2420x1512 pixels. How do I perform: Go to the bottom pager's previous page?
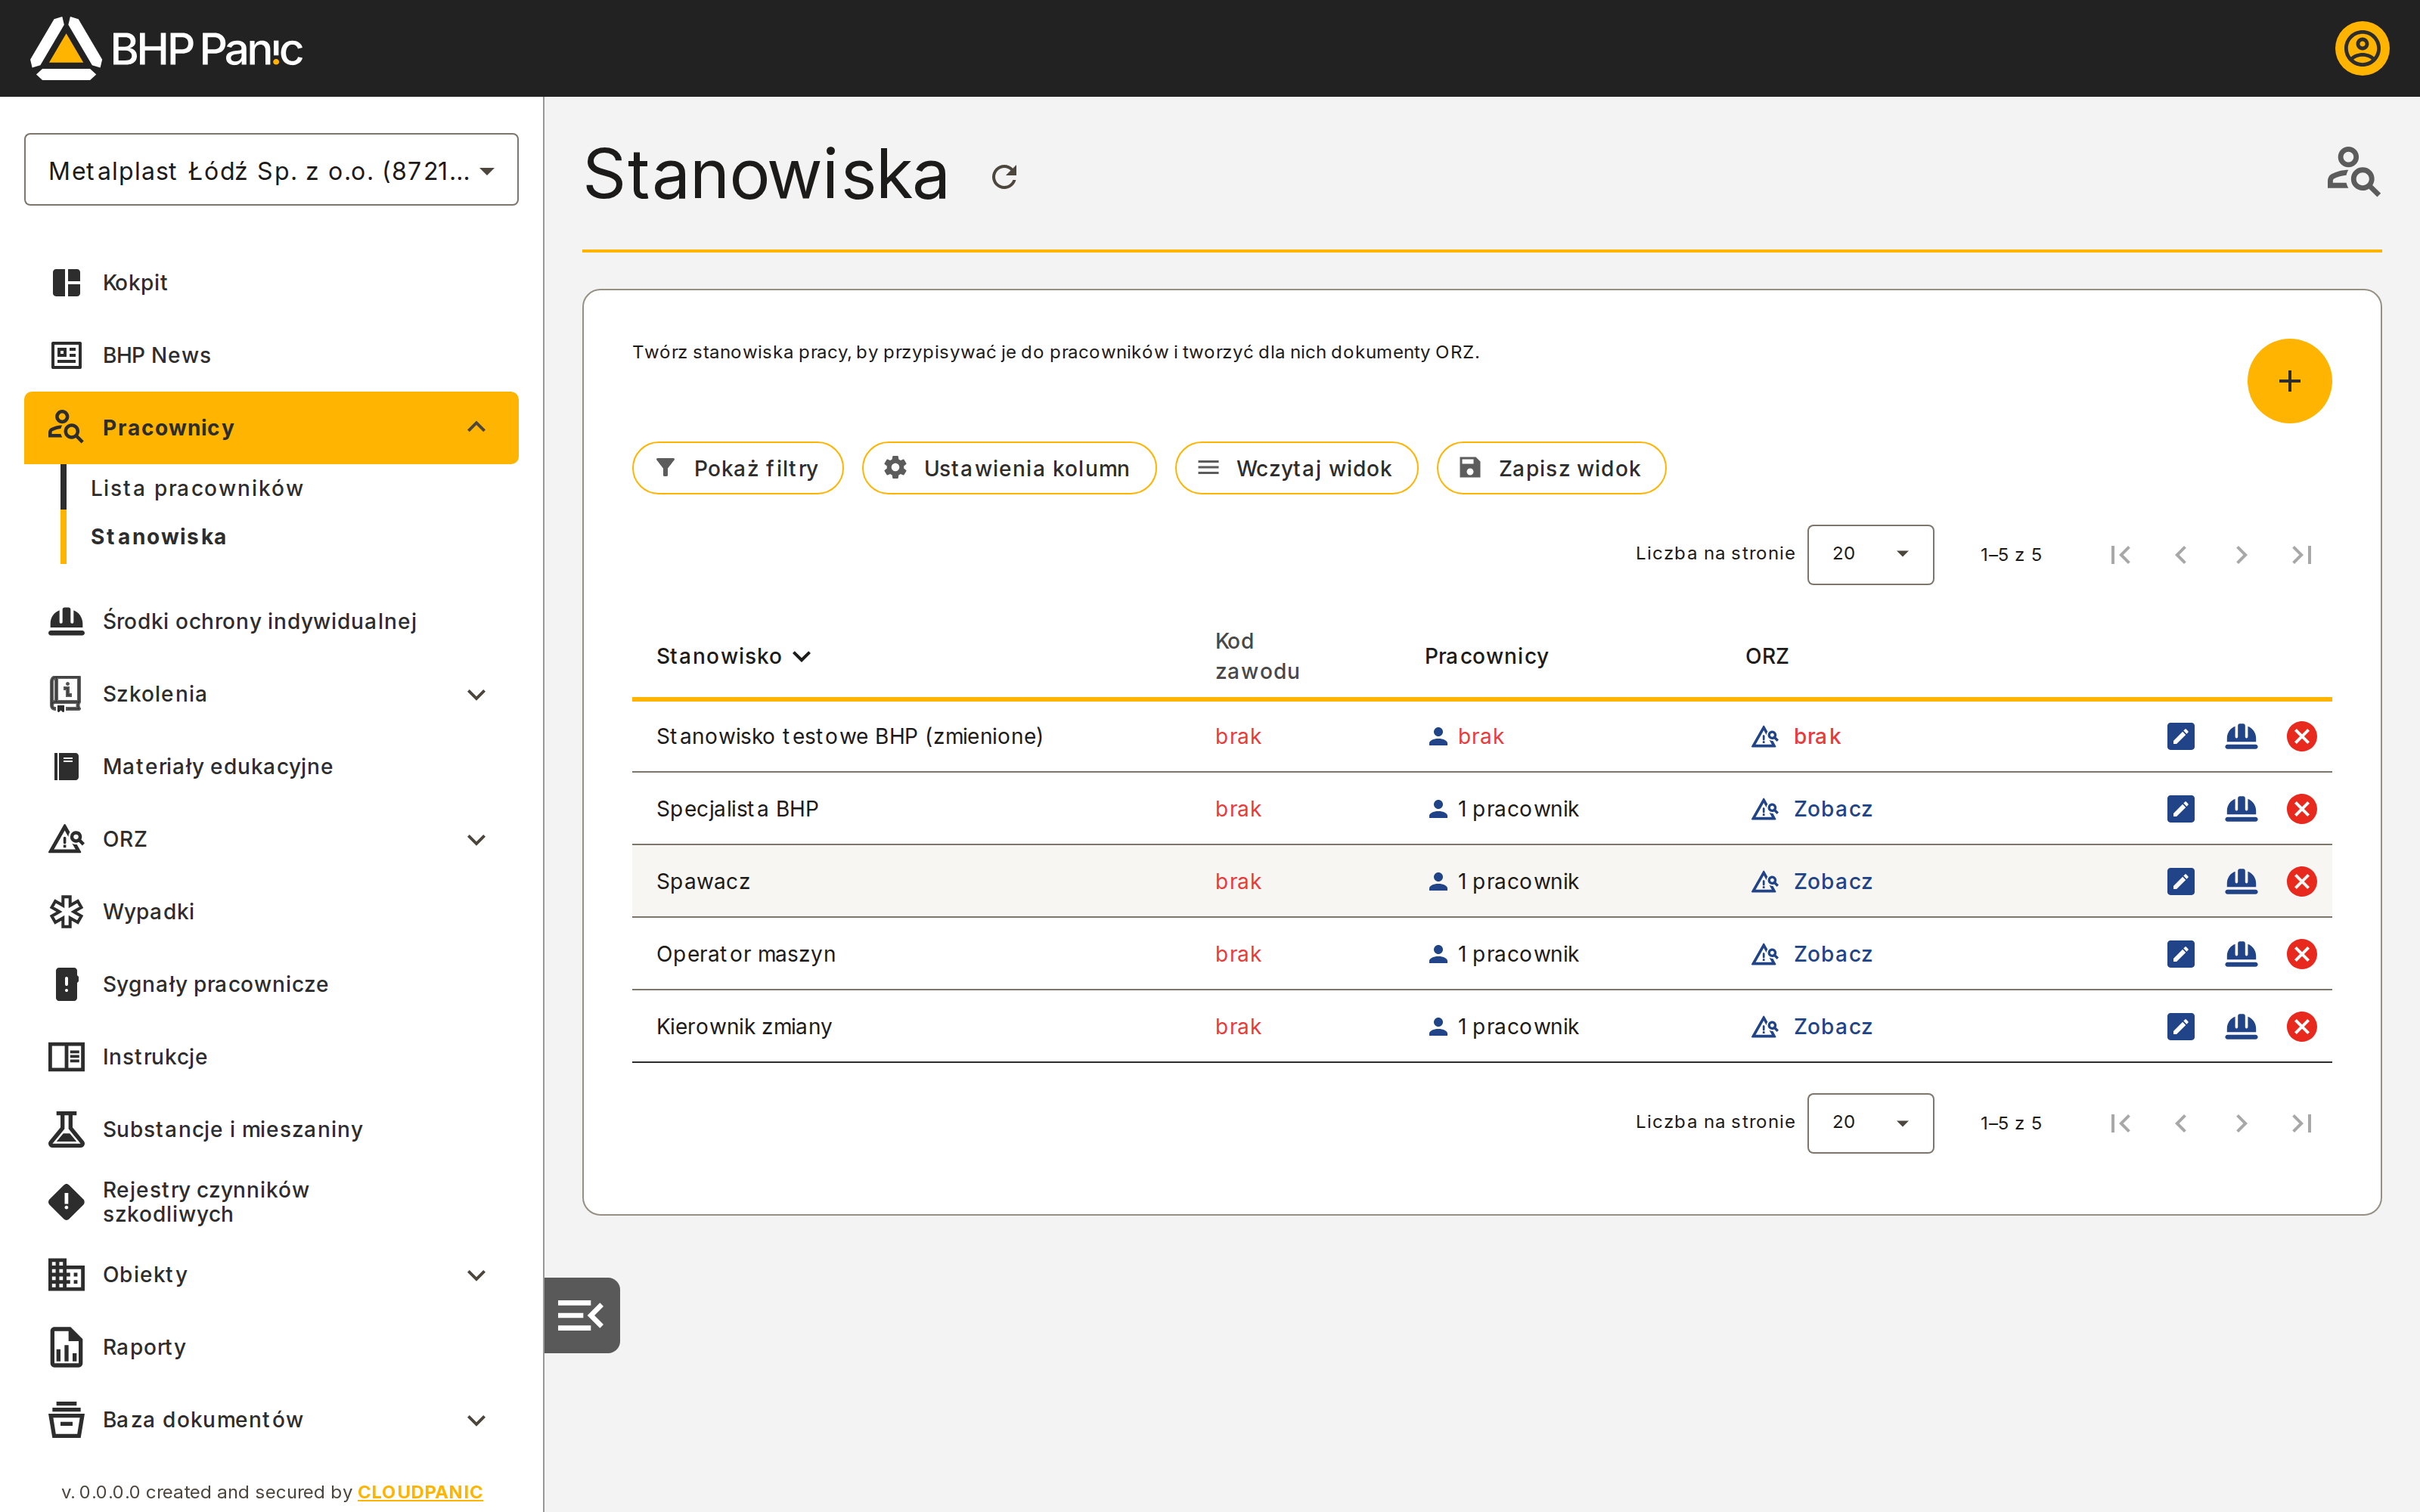(x=2181, y=1123)
